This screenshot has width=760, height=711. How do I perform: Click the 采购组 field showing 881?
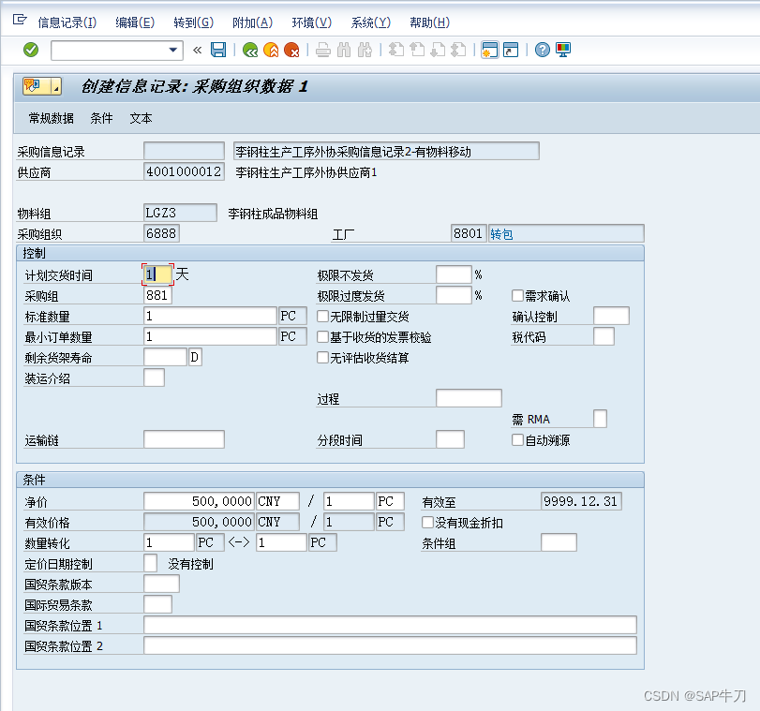click(x=158, y=296)
